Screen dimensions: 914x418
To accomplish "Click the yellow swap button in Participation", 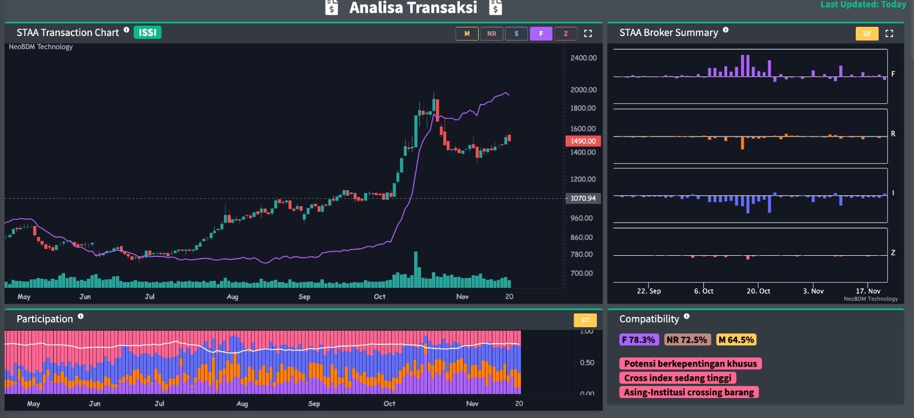I will (585, 320).
